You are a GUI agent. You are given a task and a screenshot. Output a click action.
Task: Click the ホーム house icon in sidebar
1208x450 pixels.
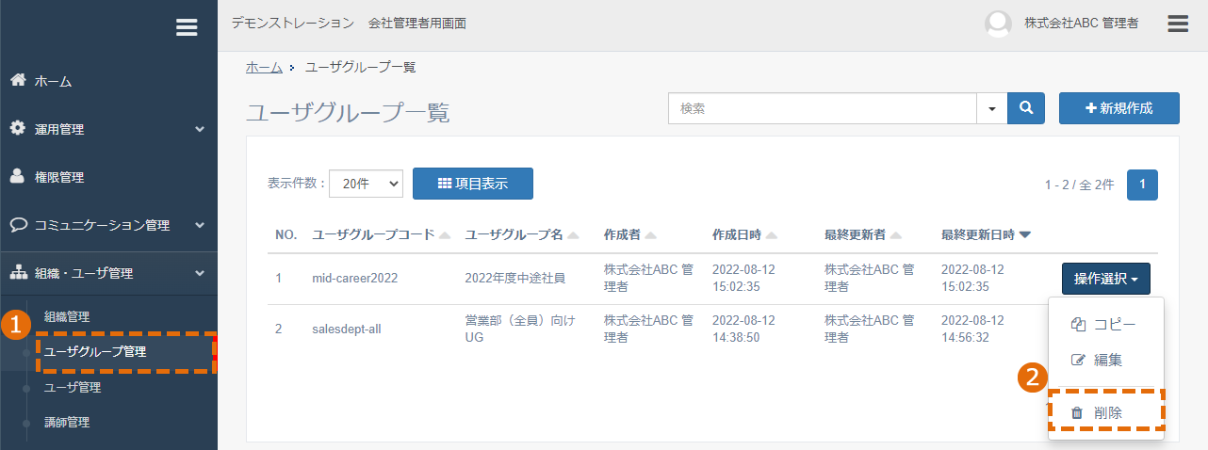[x=17, y=80]
